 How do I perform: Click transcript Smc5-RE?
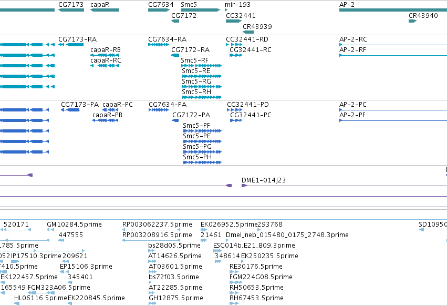[202, 76]
